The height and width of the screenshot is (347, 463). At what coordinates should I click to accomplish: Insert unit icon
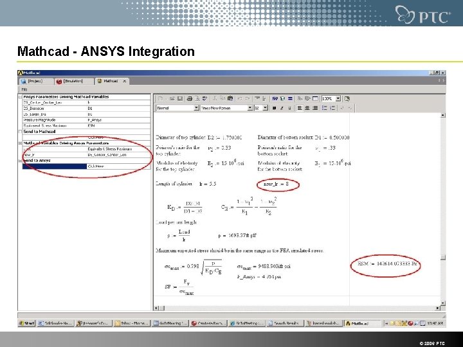pos(282,98)
